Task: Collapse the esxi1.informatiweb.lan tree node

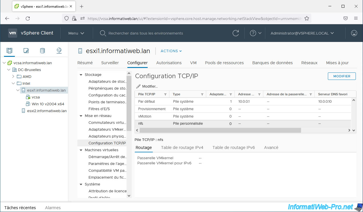Action: [x=18, y=90]
